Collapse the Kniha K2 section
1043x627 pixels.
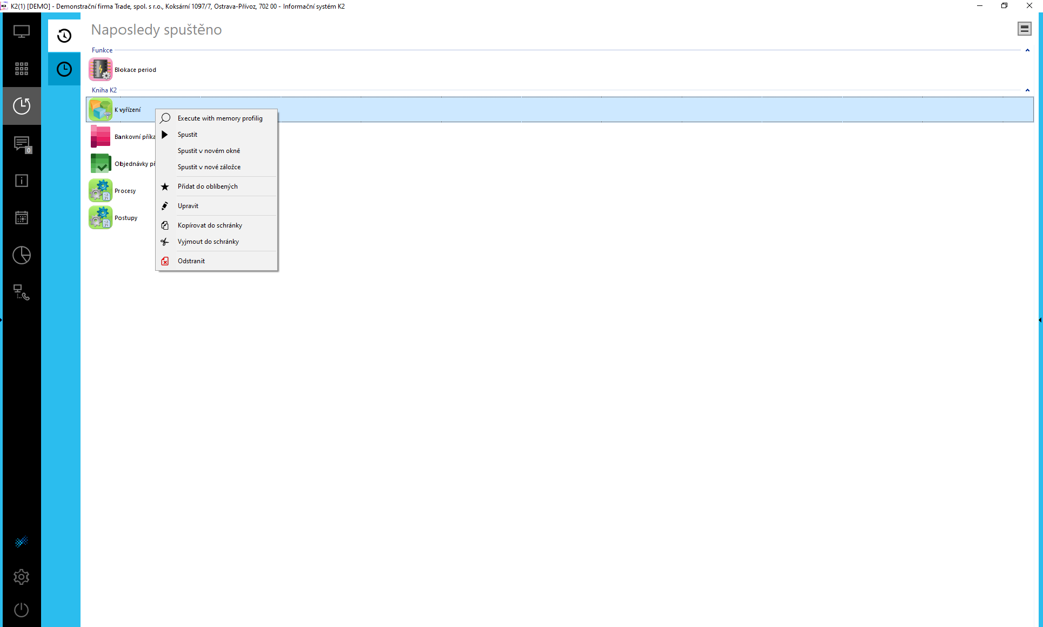pos(1027,90)
